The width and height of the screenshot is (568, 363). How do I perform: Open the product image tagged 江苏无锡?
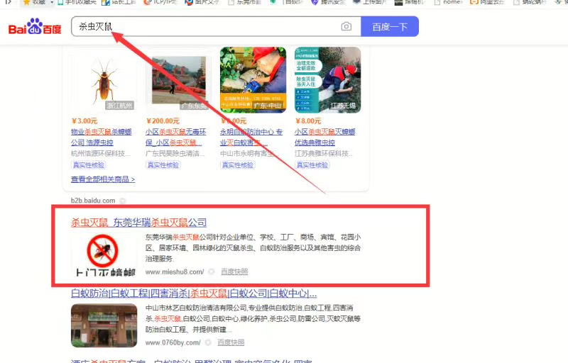[327, 80]
